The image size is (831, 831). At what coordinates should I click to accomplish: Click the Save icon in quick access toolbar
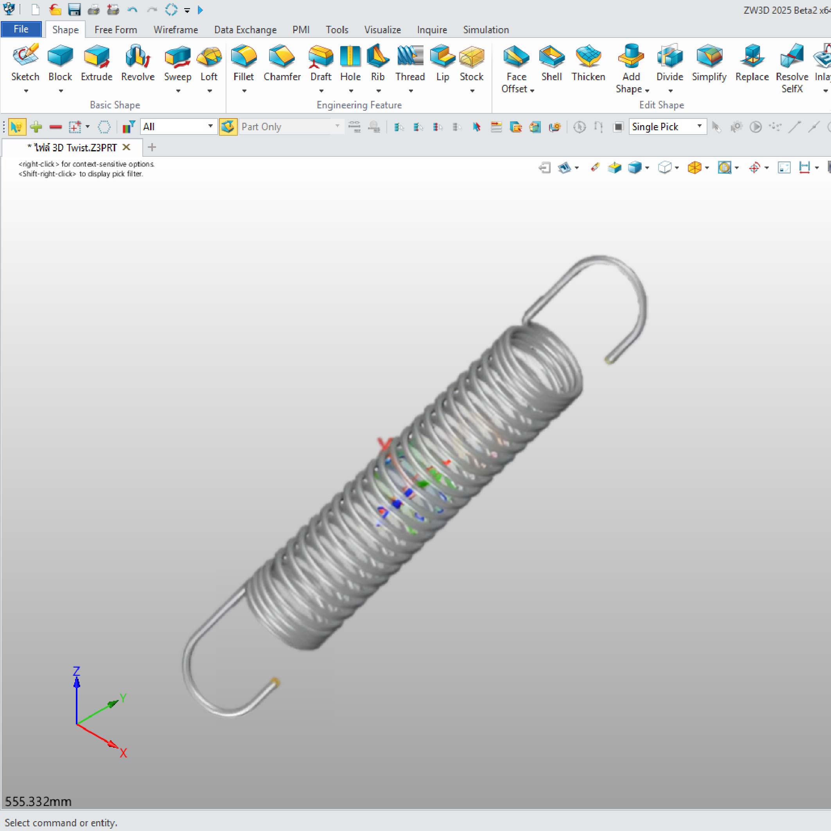tap(74, 9)
